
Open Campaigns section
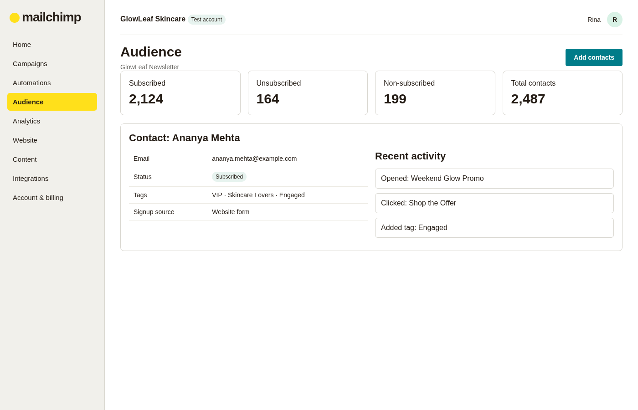(52, 64)
